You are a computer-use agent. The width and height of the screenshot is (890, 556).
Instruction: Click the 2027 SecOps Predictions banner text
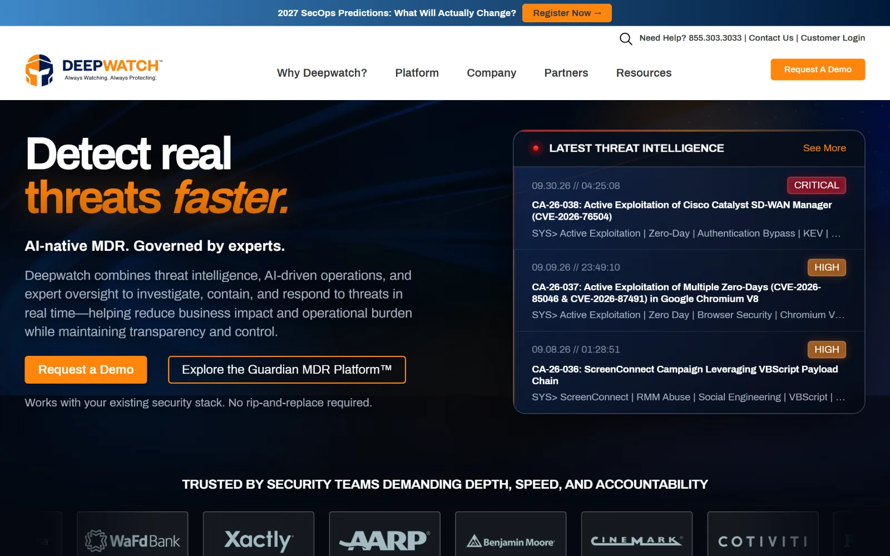click(397, 13)
